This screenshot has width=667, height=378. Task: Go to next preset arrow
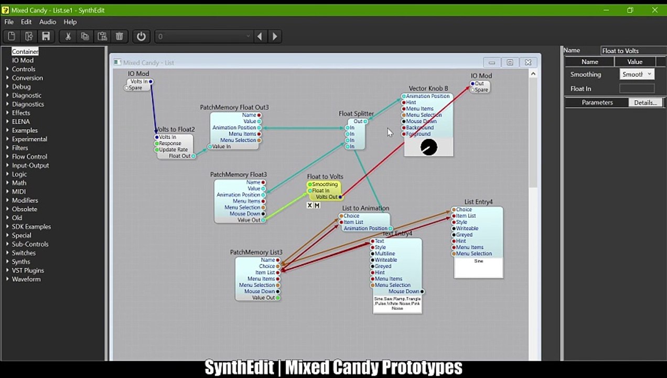(275, 36)
